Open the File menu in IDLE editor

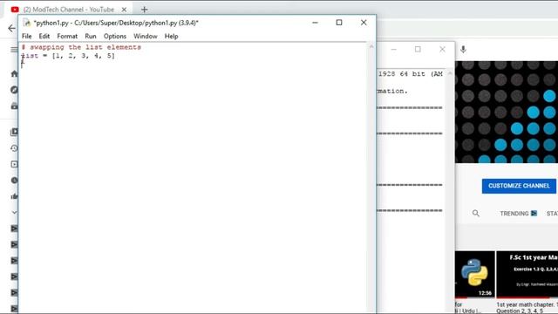coord(27,37)
